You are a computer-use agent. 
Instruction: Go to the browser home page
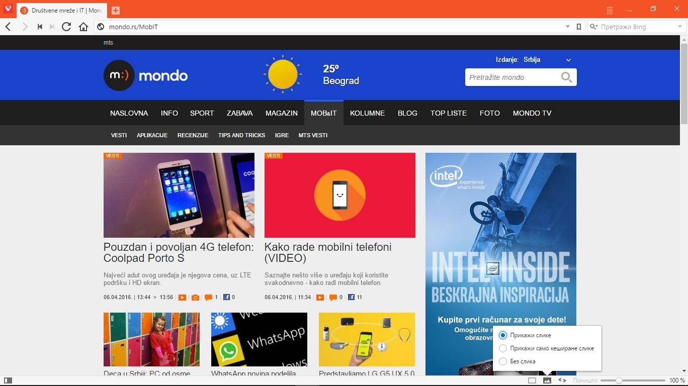(83, 27)
